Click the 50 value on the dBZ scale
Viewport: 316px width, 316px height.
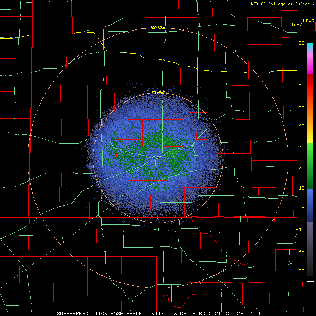[302, 105]
